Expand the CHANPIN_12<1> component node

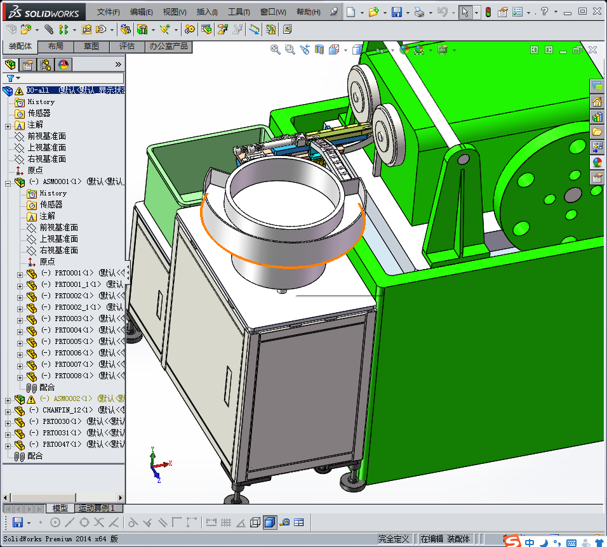coord(8,411)
